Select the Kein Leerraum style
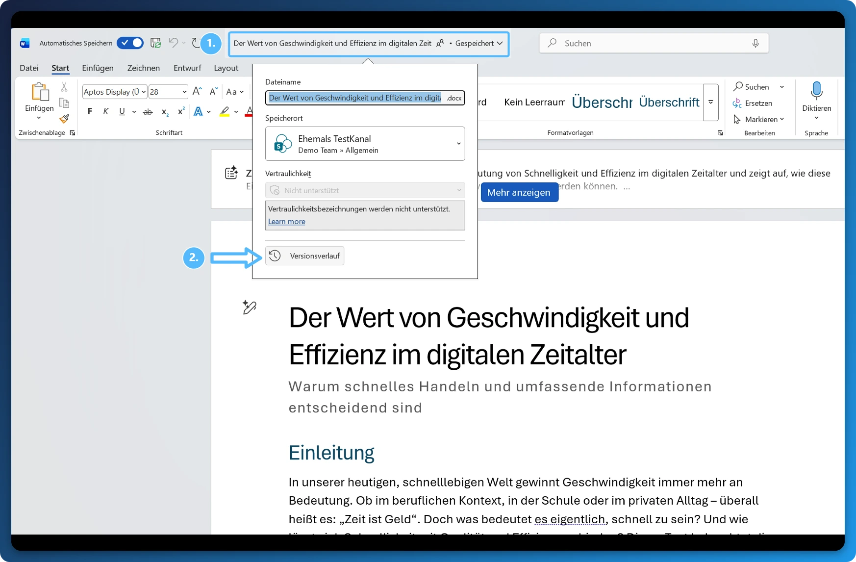 [534, 102]
